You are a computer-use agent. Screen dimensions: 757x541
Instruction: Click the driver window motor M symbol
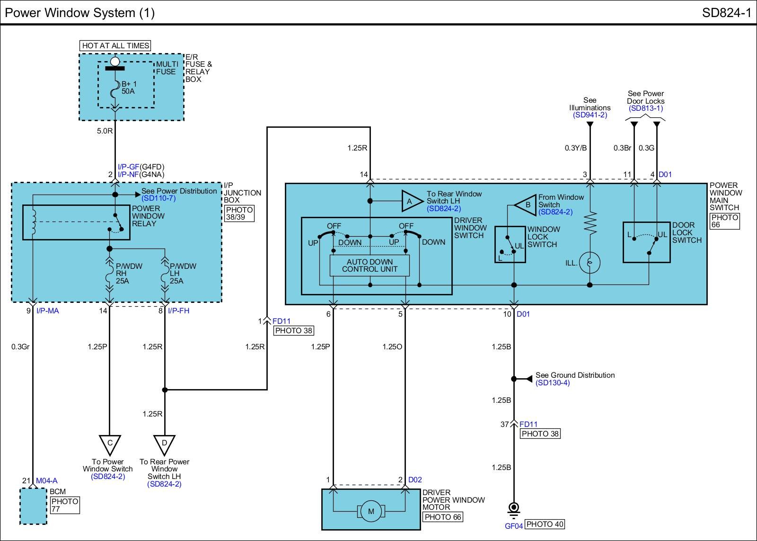[370, 511]
